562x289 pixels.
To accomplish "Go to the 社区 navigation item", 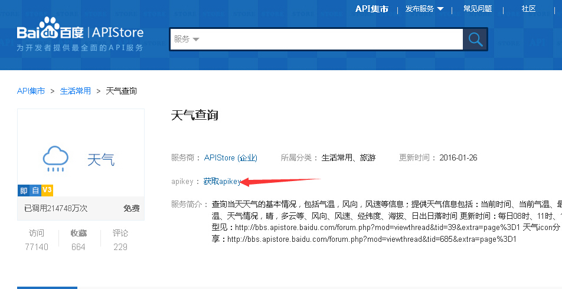I will tap(528, 9).
